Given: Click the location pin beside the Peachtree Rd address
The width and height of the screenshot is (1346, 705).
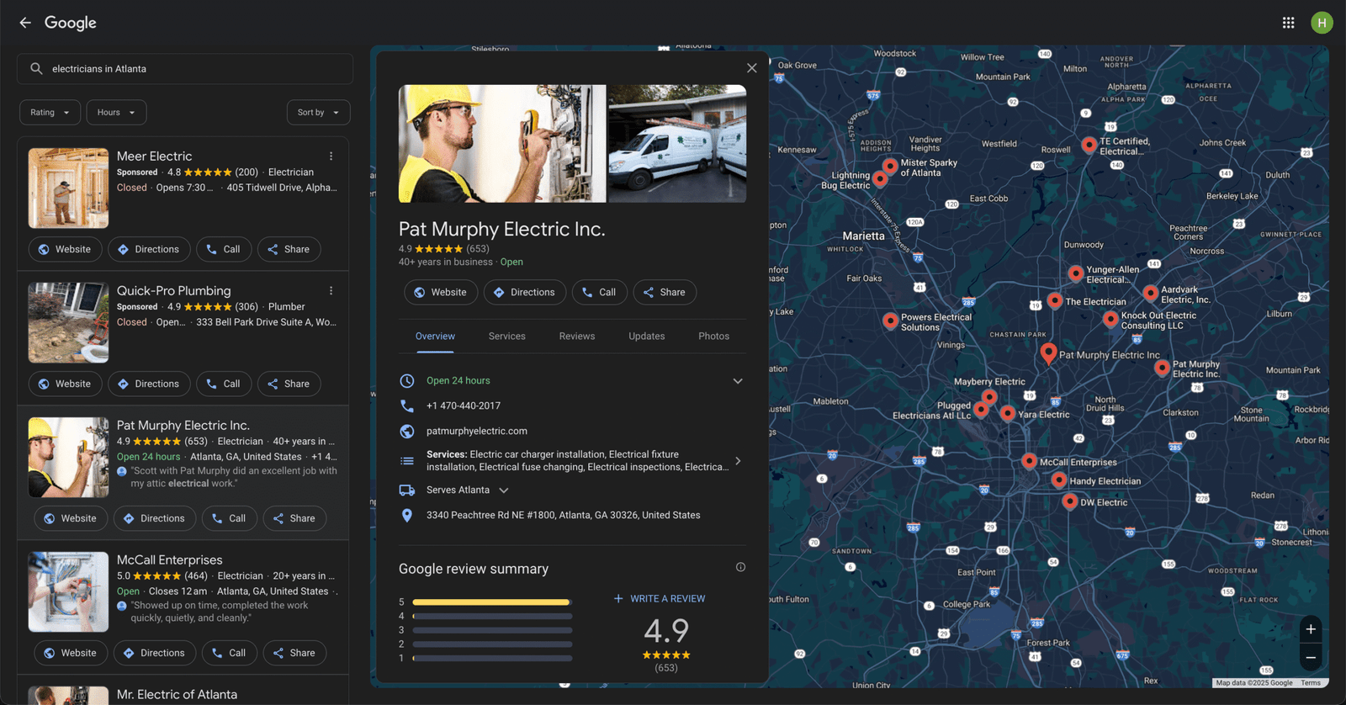Looking at the screenshot, I should point(407,515).
